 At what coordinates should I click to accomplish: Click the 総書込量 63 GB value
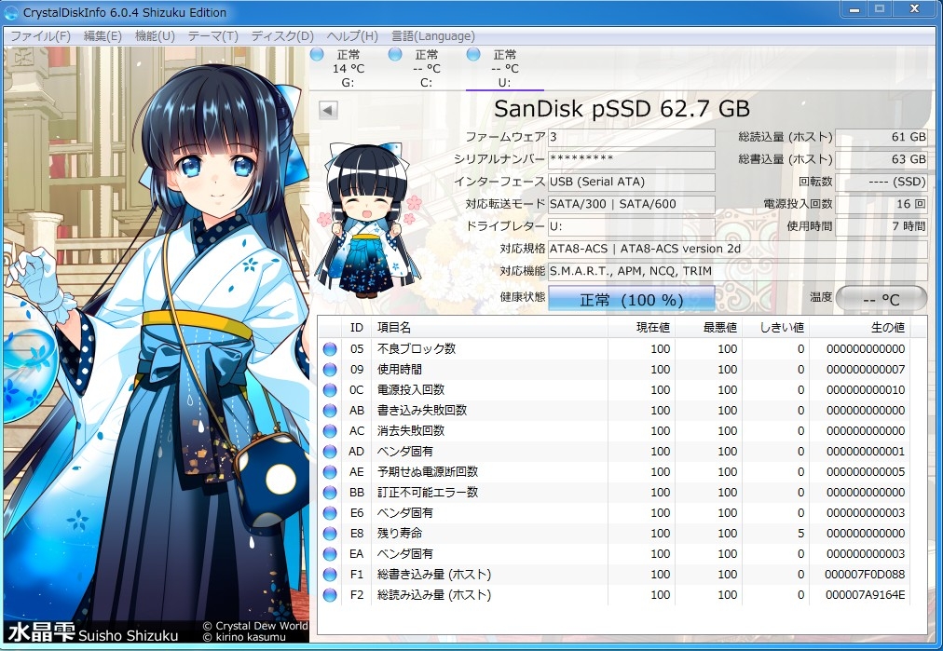pyautogui.click(x=881, y=159)
